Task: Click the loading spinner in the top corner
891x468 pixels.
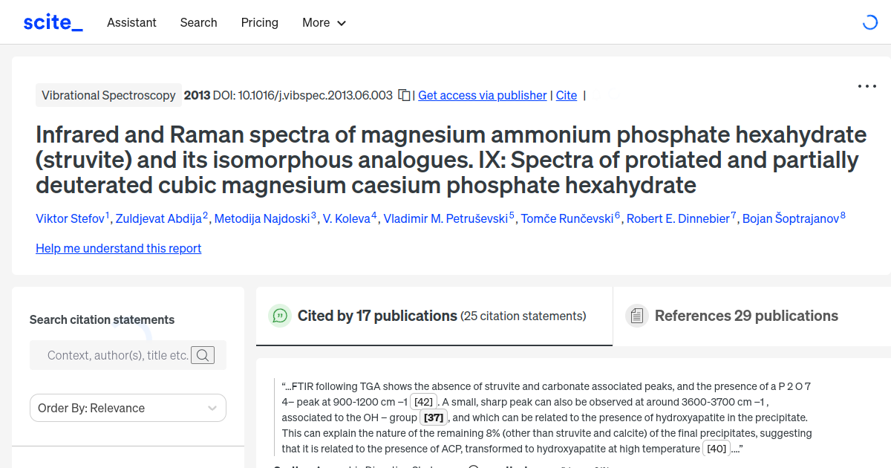Action: 869,23
